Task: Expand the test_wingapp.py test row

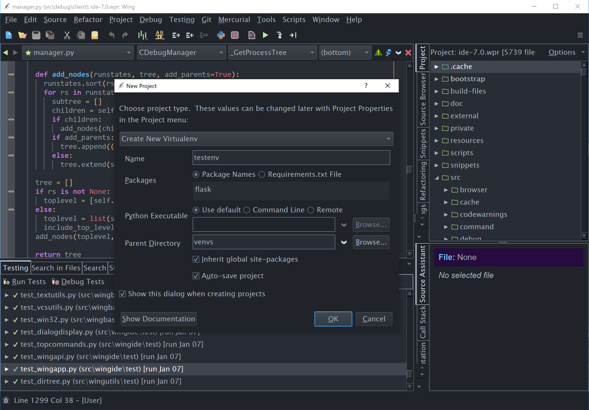Action: coord(6,369)
